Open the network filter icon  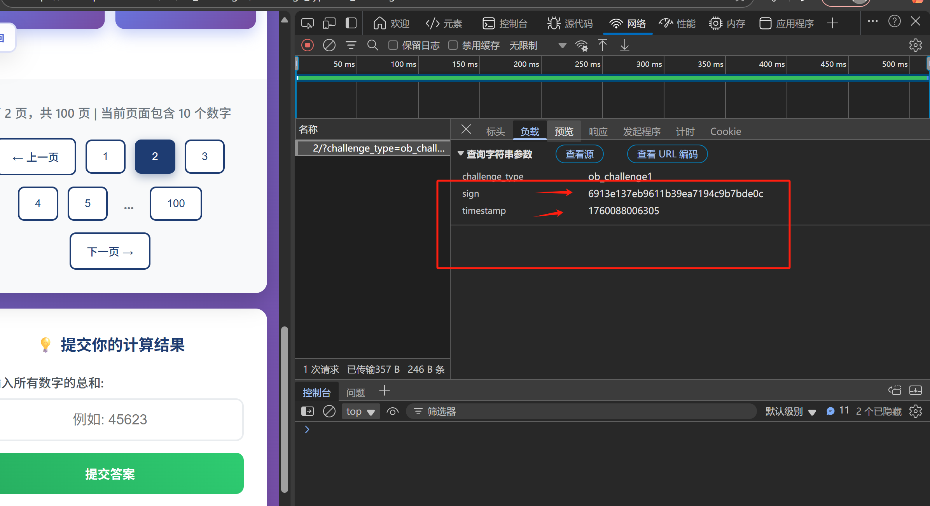click(x=351, y=45)
